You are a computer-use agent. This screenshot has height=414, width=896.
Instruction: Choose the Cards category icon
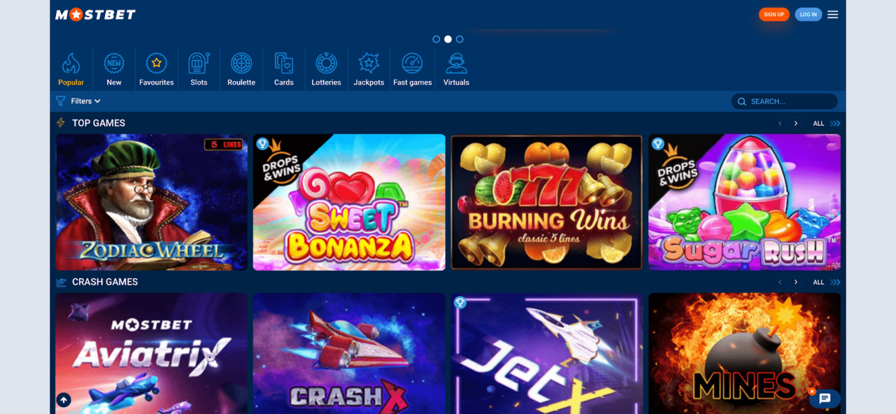284,64
